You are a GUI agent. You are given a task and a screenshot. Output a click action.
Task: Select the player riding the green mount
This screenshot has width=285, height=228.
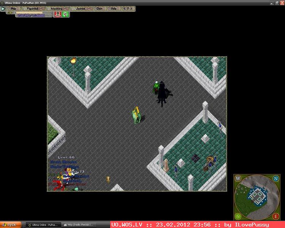click(136, 115)
